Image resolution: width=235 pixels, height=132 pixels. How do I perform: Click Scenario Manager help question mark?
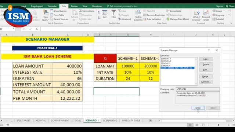[x=209, y=50]
